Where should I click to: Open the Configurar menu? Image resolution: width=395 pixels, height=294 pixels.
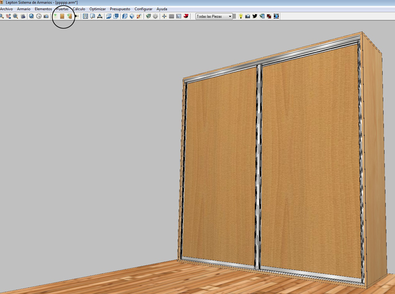(143, 9)
